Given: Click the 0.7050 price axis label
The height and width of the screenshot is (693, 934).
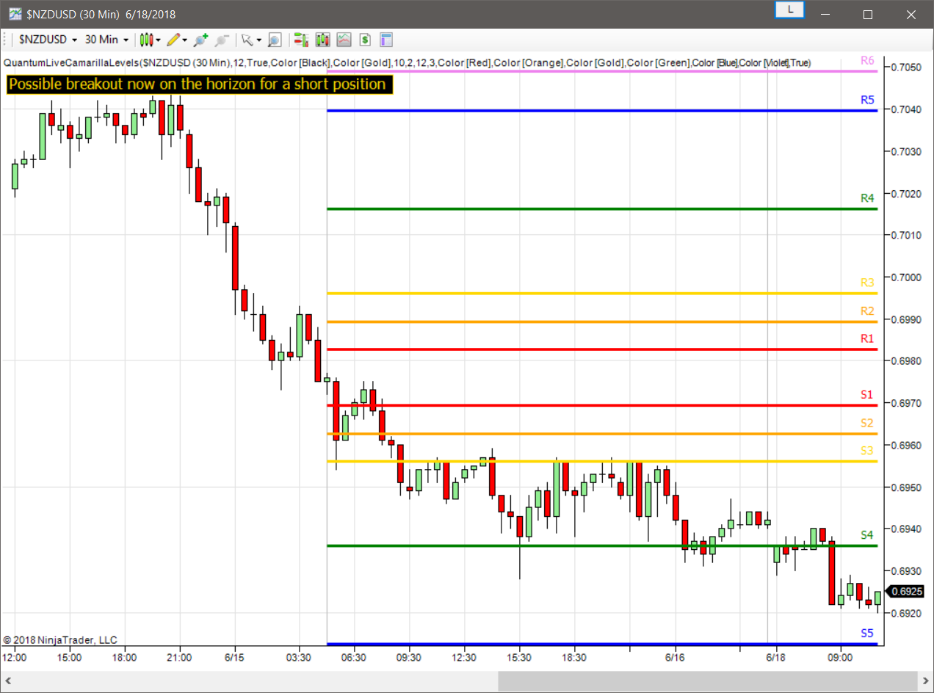Looking at the screenshot, I should [905, 68].
